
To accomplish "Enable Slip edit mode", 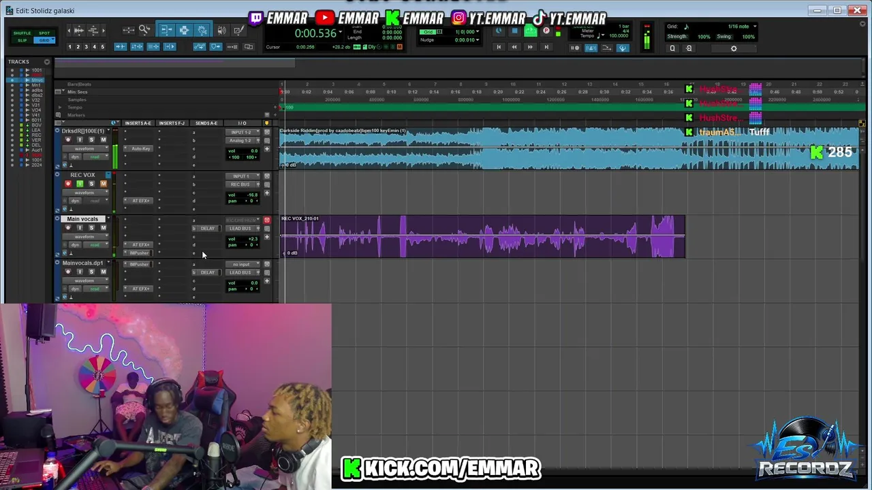I will coord(22,40).
